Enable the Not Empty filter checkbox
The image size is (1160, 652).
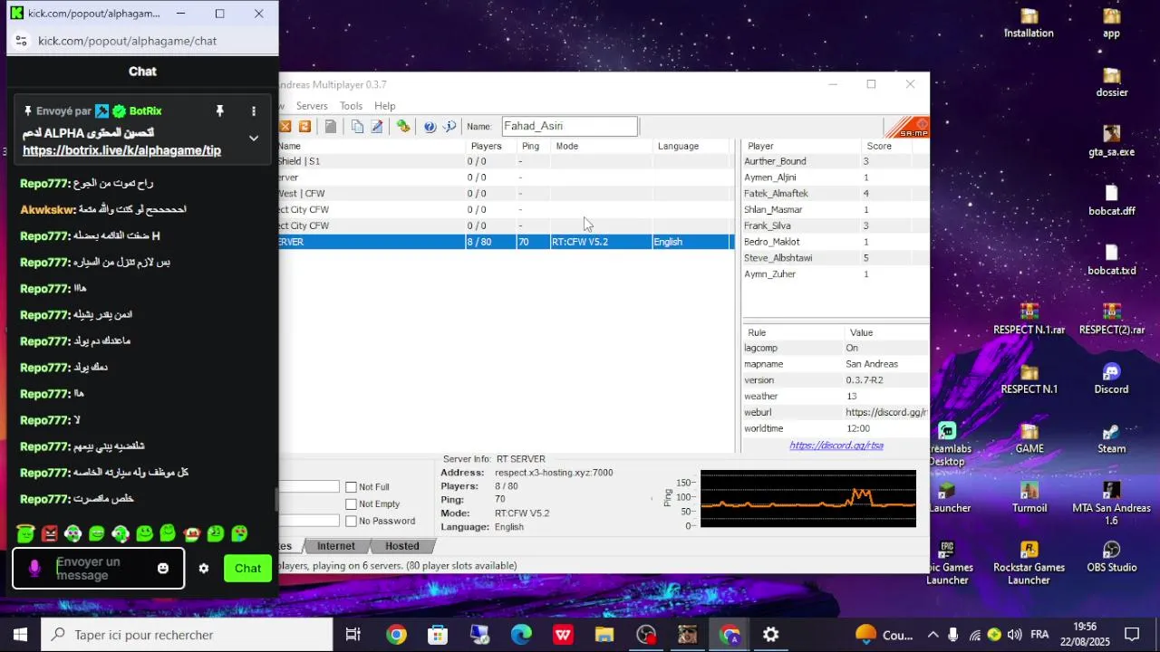pyautogui.click(x=351, y=503)
